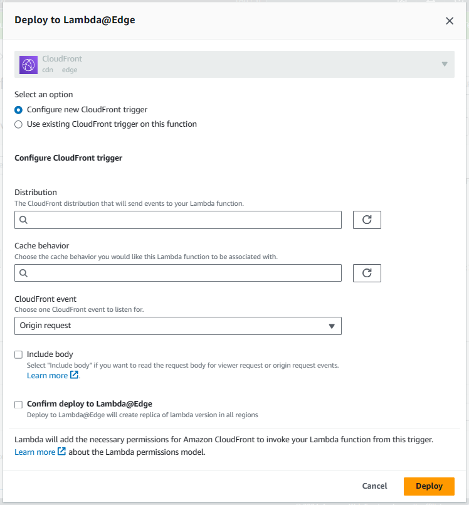Viewport: 469px width, 505px height.
Task: Focus the Cache behavior search field
Action: click(x=177, y=273)
